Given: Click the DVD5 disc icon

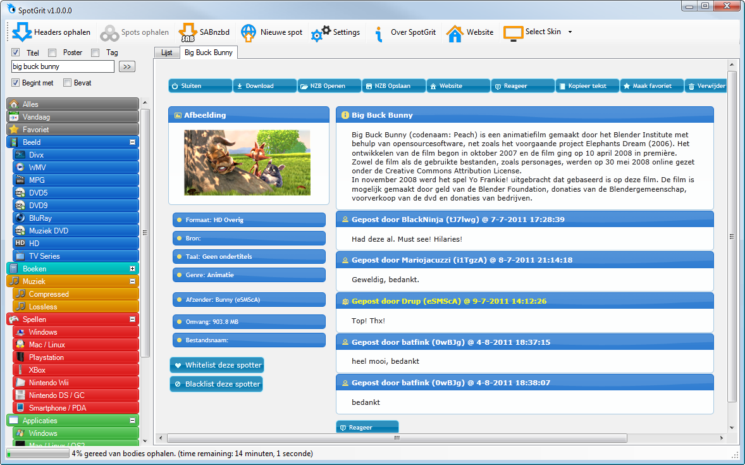Looking at the screenshot, I should click(20, 192).
